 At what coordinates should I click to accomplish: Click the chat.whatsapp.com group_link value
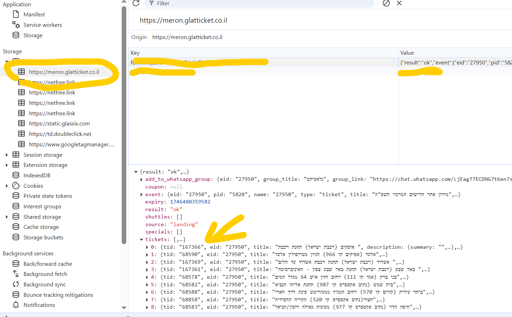(441, 179)
